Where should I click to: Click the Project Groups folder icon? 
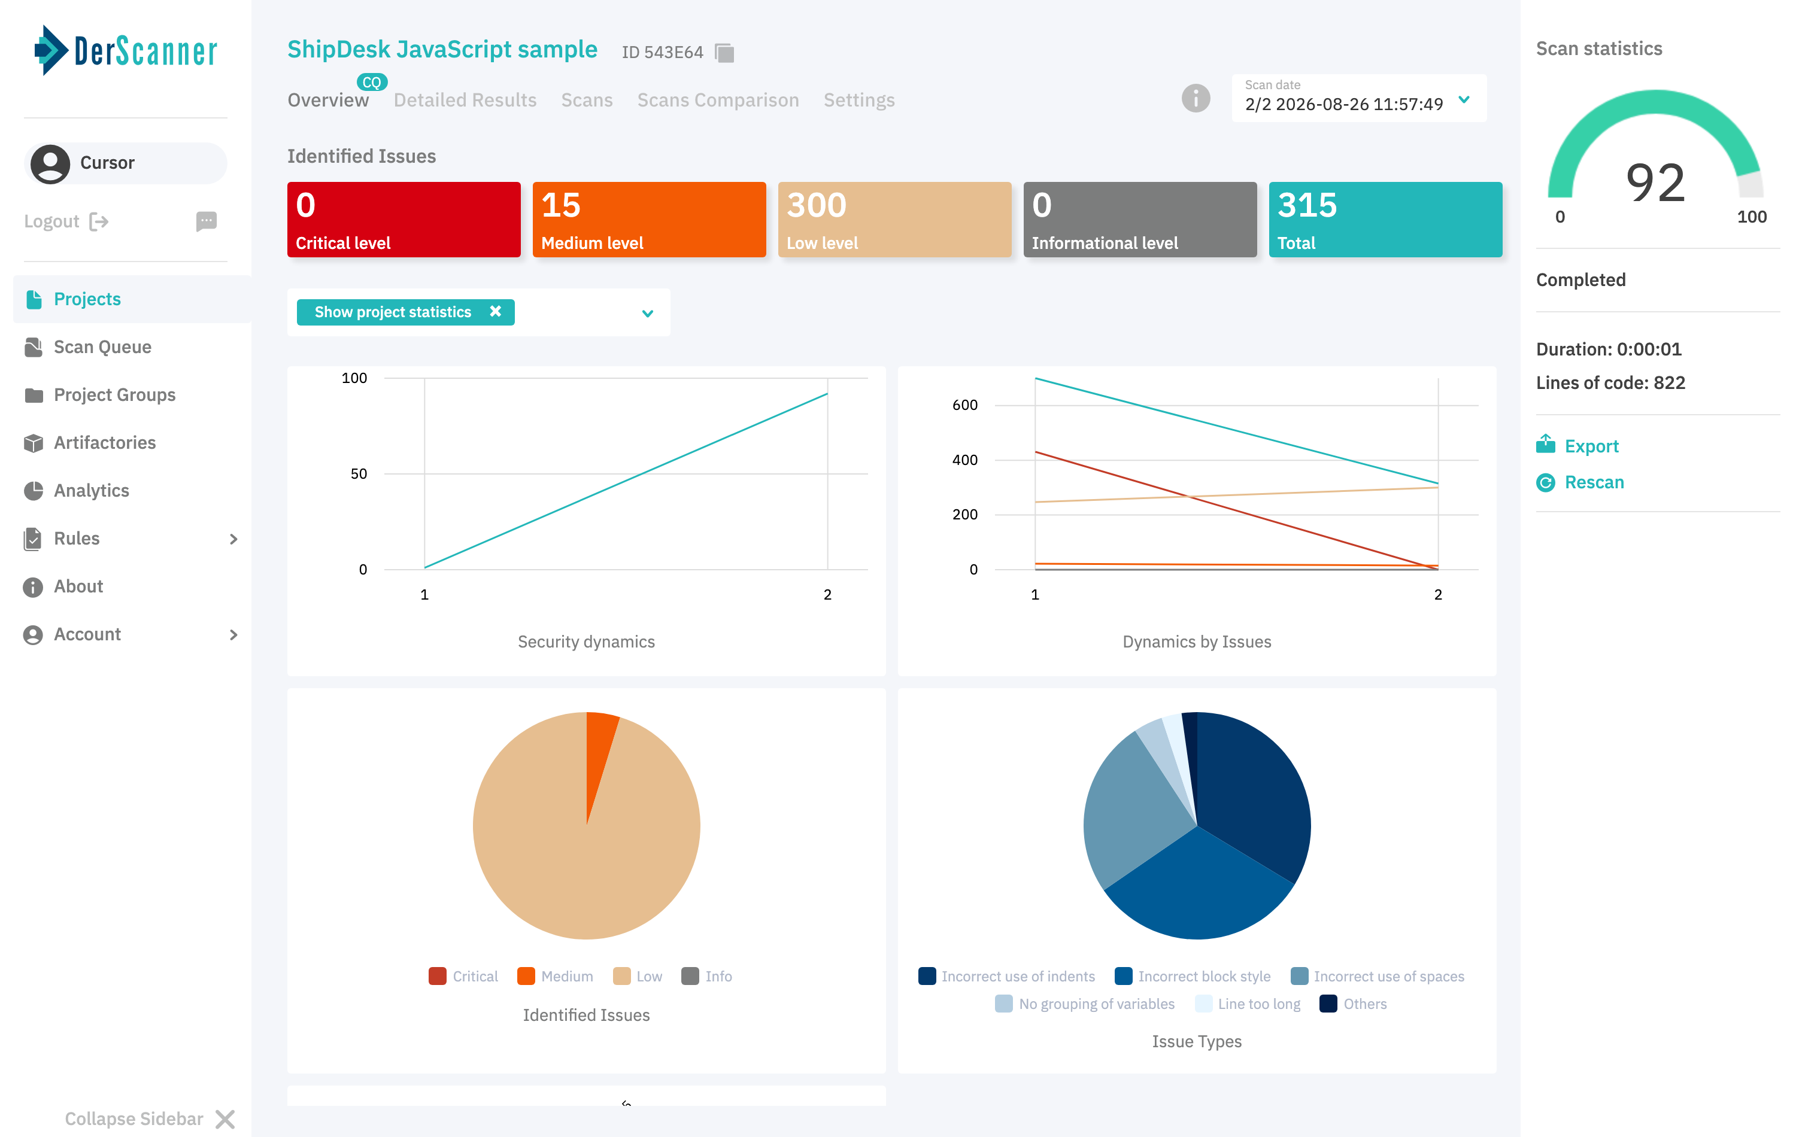34,395
